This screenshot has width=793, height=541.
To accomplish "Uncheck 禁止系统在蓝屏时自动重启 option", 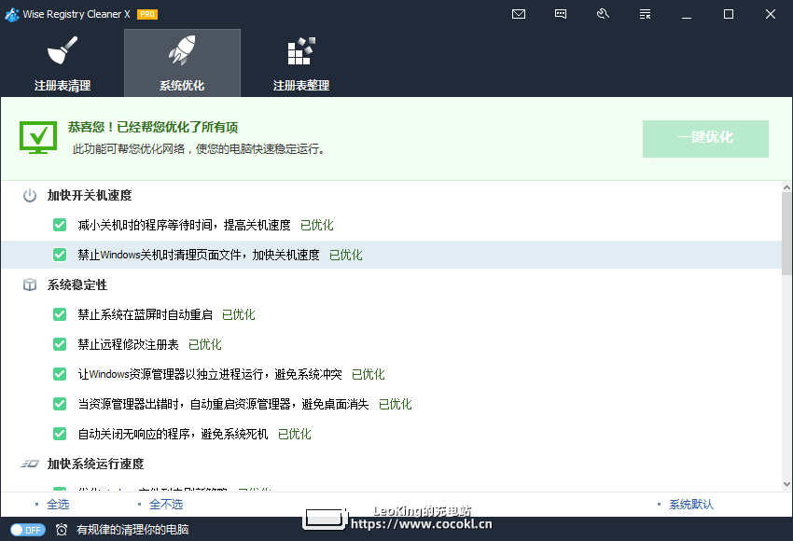I will tap(60, 314).
